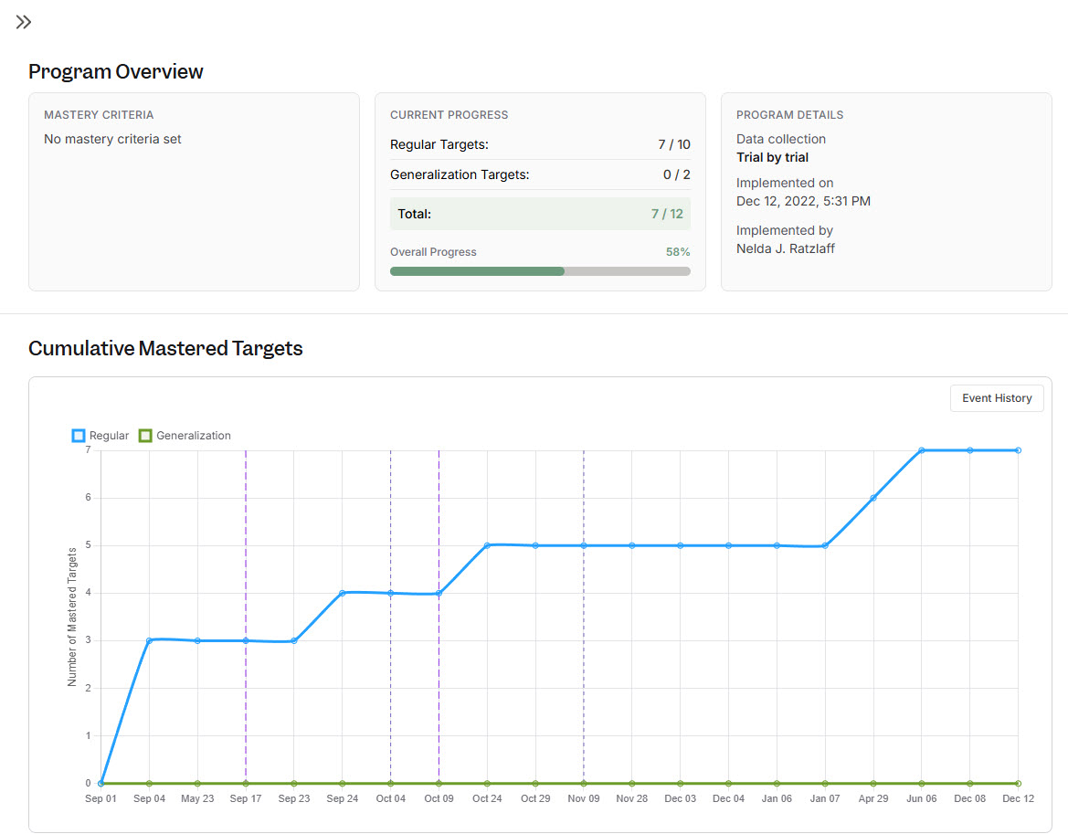Screen dimensions: 1068x834
Task: Select the blue data point at Sep 24
Action: pos(342,593)
